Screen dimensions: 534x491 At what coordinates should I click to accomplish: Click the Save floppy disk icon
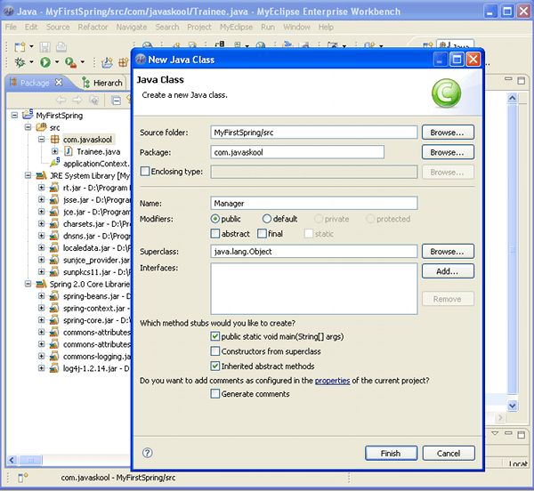pyautogui.click(x=44, y=45)
